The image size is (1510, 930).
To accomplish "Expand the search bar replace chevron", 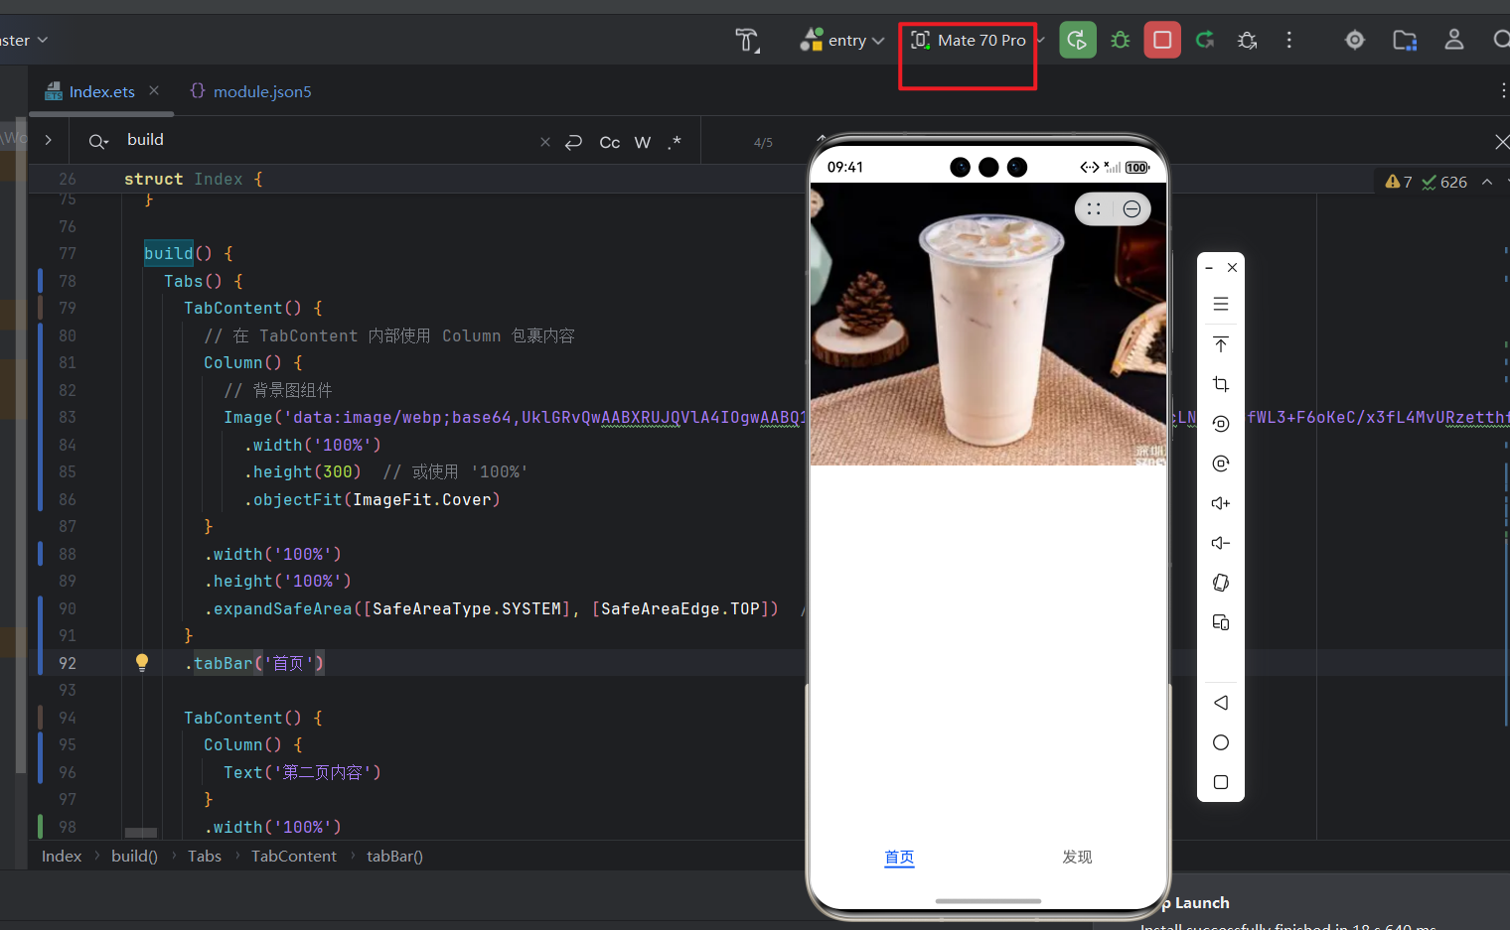I will pyautogui.click(x=48, y=141).
